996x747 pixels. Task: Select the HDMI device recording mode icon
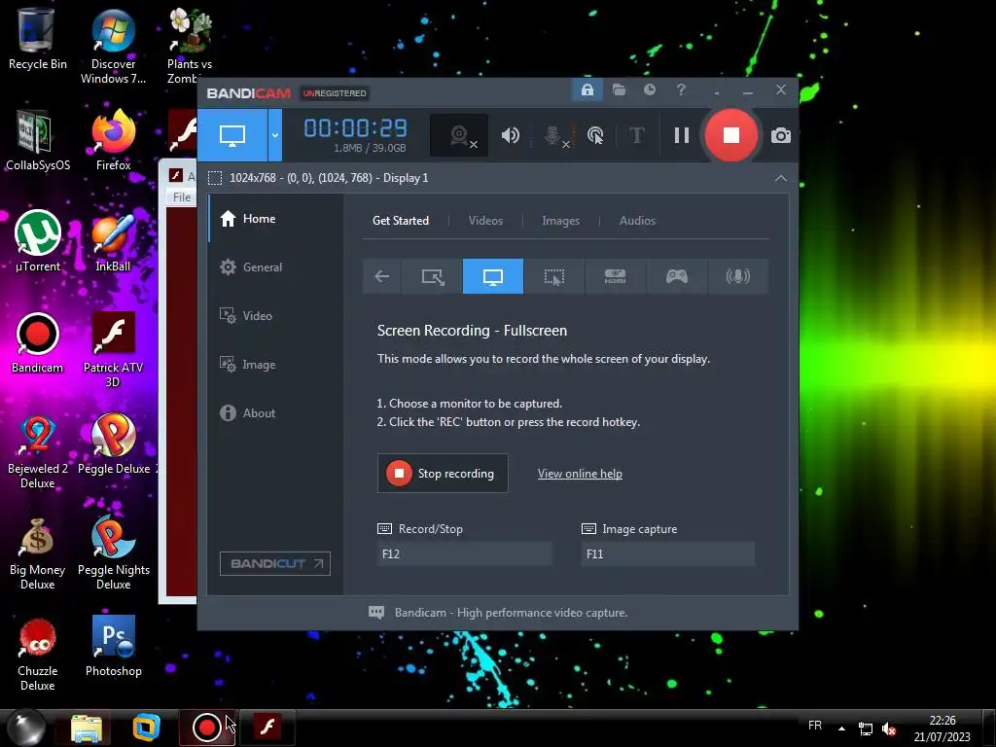(615, 276)
